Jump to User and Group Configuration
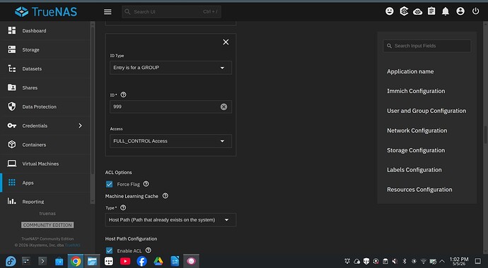The height and width of the screenshot is (268, 488). (x=426, y=111)
